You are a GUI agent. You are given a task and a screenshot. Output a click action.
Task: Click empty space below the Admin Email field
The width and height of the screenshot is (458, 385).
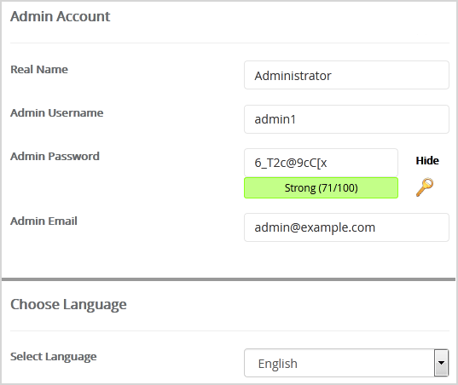(346, 259)
